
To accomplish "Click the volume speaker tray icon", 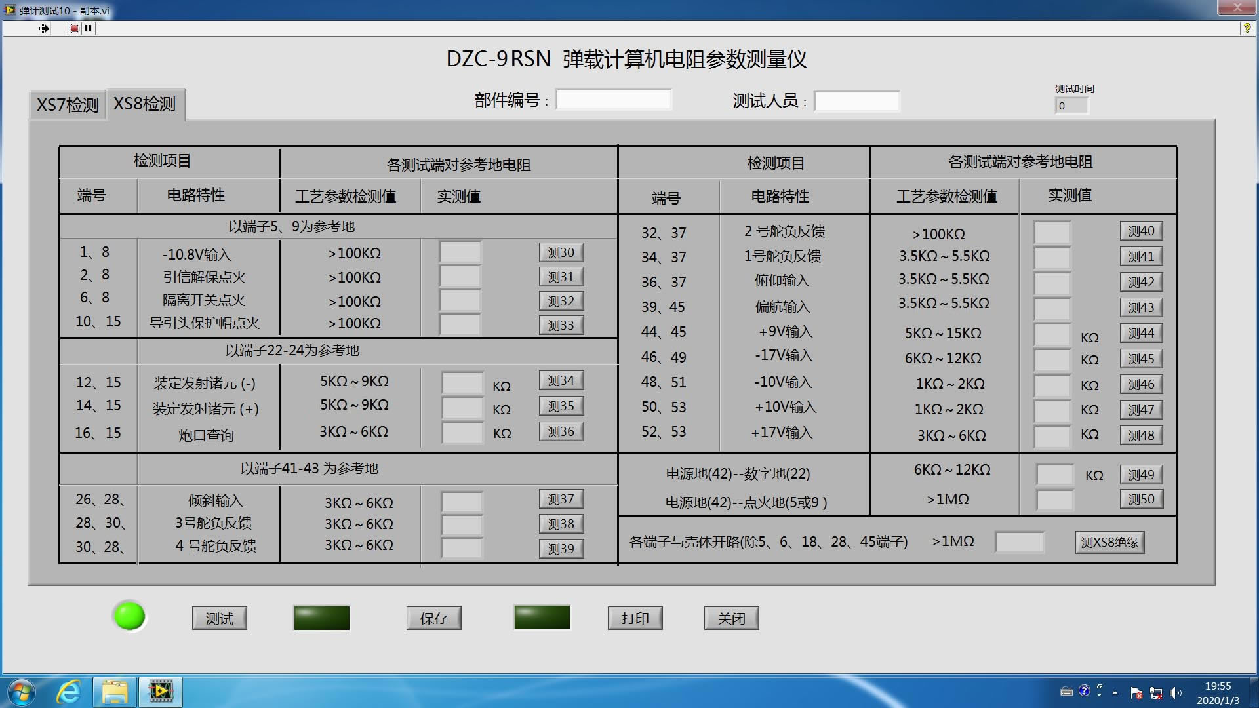I will click(x=1175, y=693).
